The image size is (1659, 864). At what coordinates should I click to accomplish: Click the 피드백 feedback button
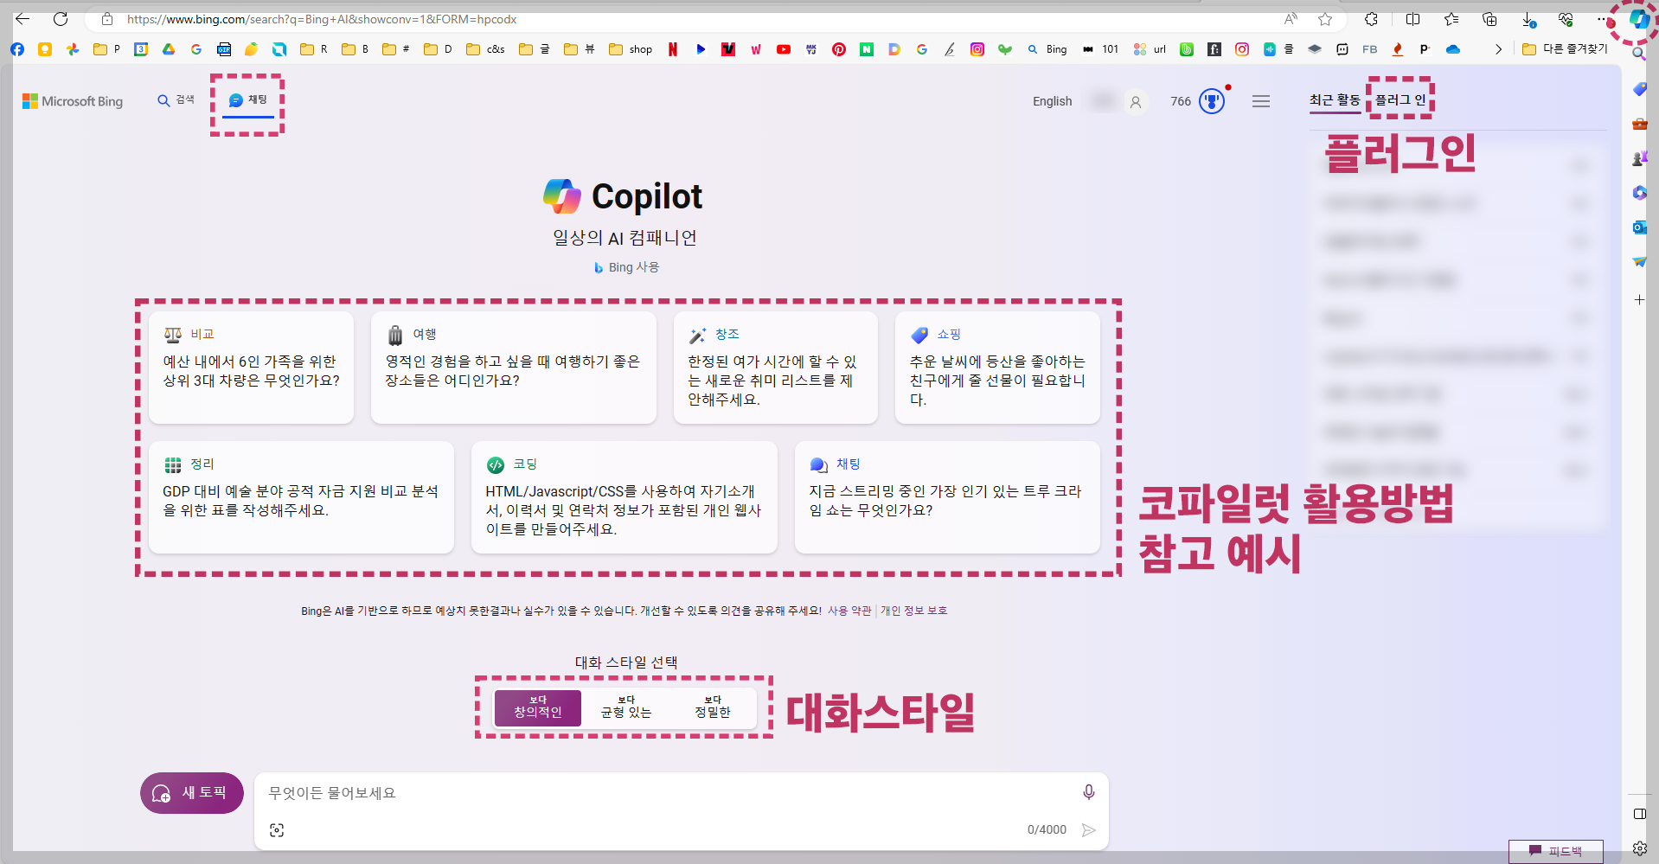(1555, 852)
